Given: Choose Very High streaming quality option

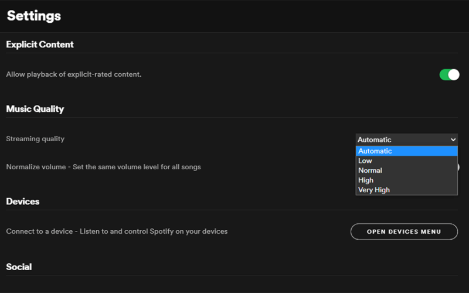Looking at the screenshot, I should [x=406, y=190].
